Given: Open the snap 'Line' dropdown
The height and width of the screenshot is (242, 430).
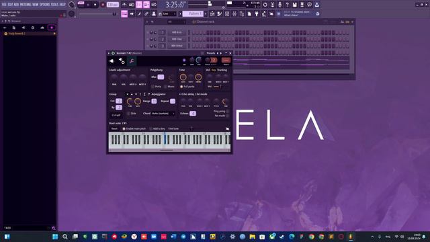Looking at the screenshot, I should [169, 13].
